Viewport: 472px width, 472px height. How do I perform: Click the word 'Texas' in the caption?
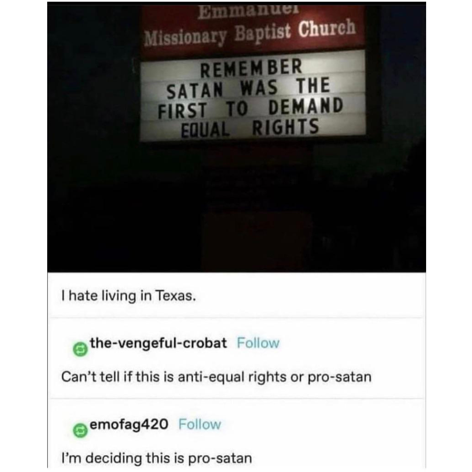click(176, 295)
